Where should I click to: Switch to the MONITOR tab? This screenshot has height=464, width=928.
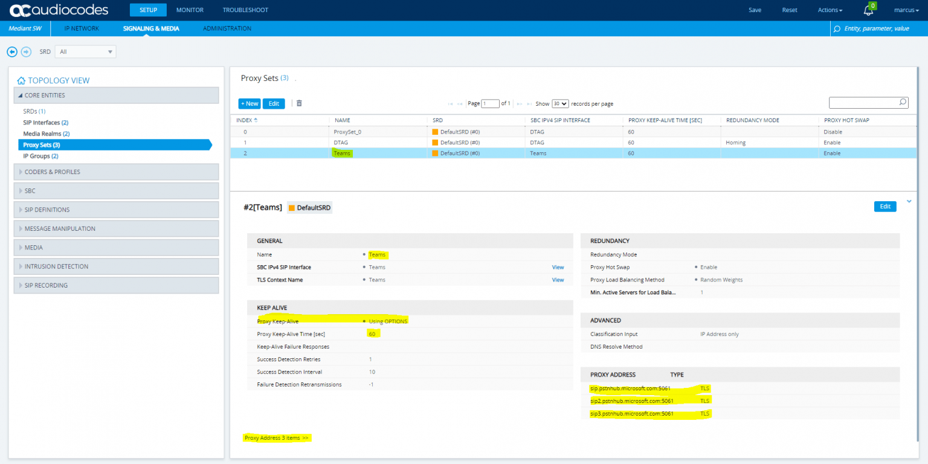coord(190,10)
